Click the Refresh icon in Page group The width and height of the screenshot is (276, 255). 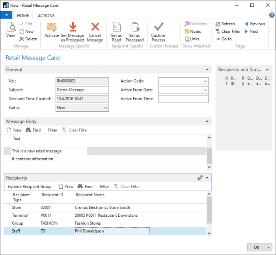point(218,24)
